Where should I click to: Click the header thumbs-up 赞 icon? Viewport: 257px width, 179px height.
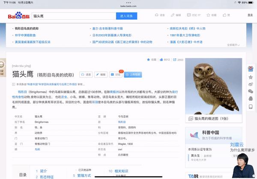click(224, 15)
